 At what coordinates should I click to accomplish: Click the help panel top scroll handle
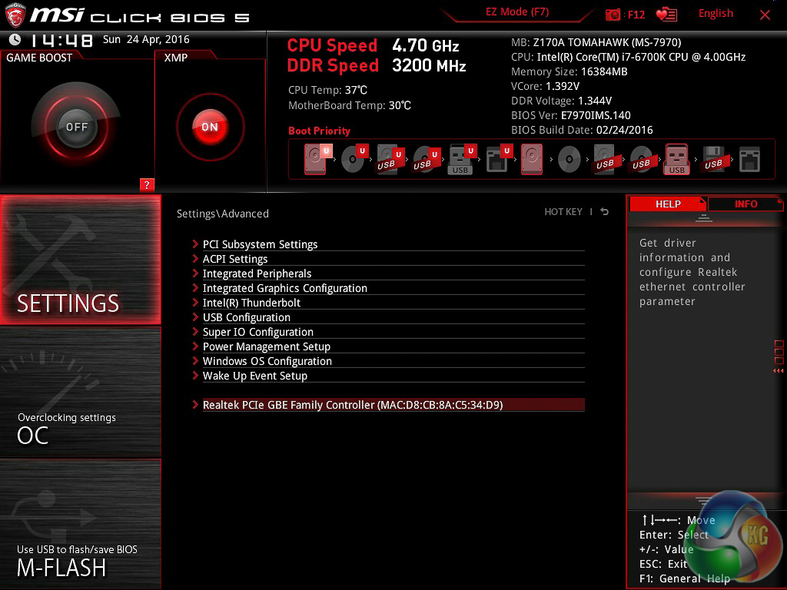coord(704,218)
